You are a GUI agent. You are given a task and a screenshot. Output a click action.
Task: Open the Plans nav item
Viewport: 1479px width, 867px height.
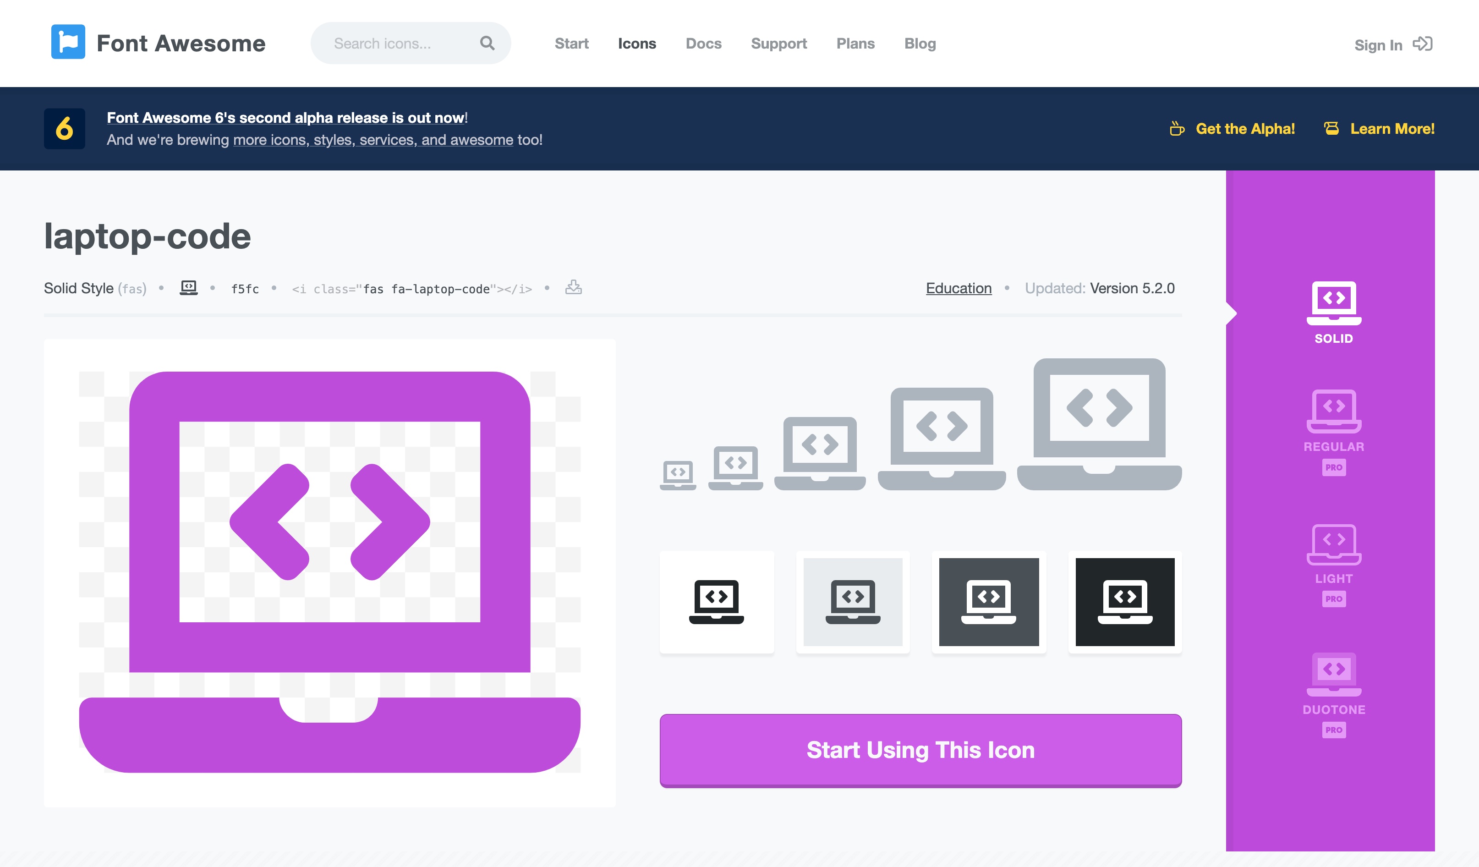click(855, 44)
